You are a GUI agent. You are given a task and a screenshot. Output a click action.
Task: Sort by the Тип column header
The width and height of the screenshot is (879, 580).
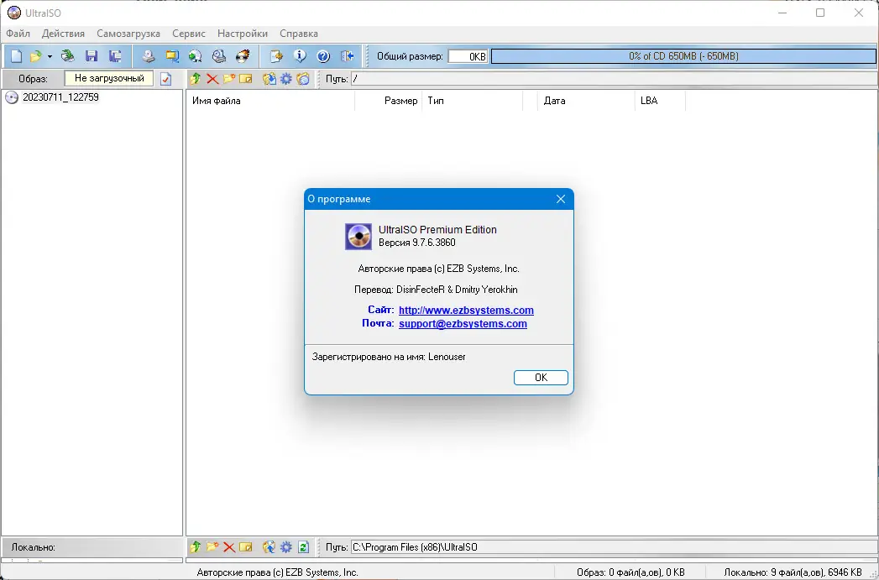472,101
